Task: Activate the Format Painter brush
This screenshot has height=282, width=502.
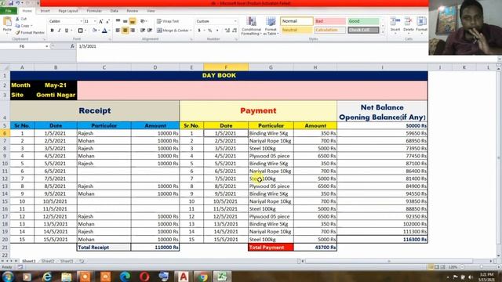Action: coord(30,33)
